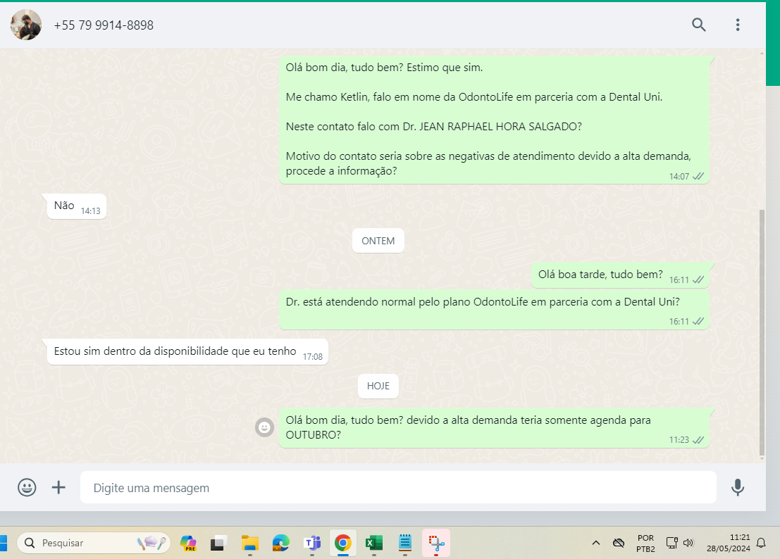Open File Explorer from taskbar
The width and height of the screenshot is (780, 559).
(249, 543)
